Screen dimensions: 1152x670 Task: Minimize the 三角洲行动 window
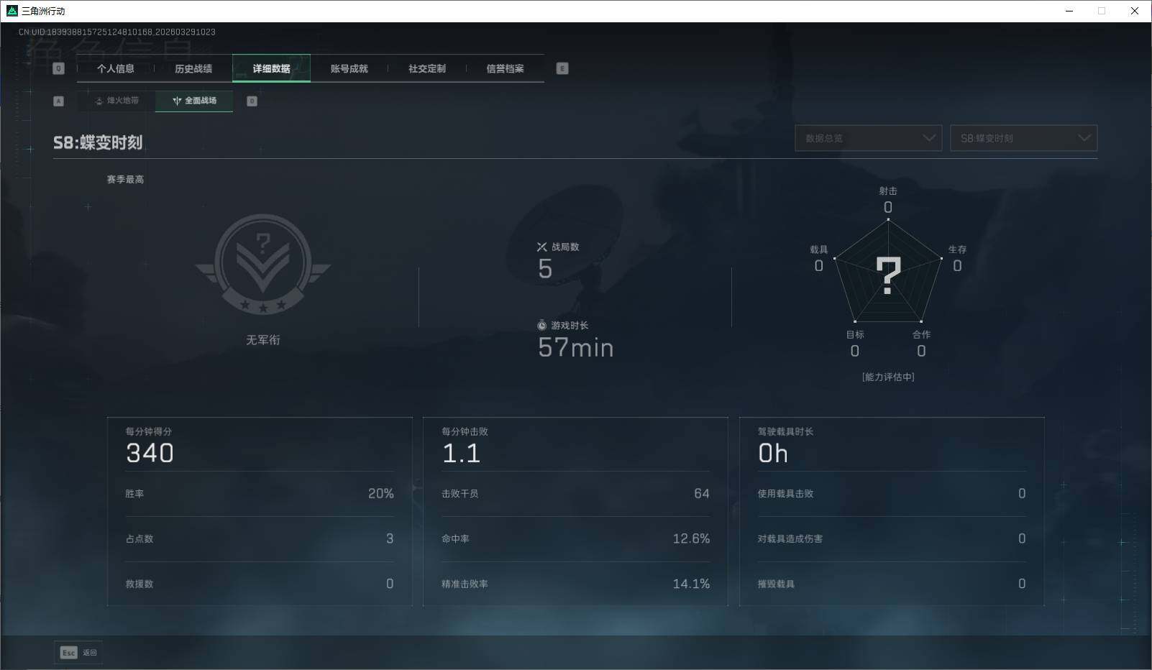tap(1069, 11)
